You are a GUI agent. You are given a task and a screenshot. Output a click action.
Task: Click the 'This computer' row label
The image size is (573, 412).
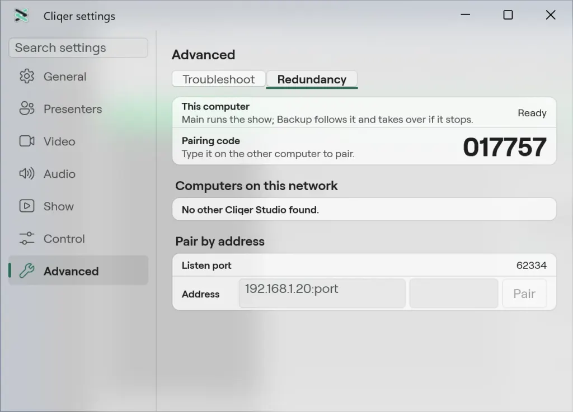click(215, 107)
